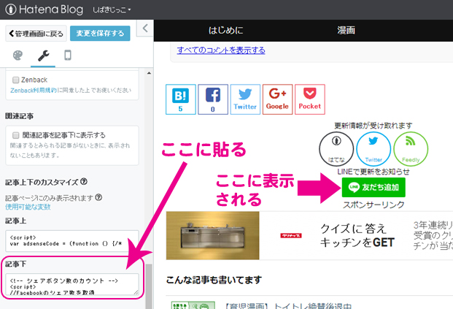Screen dimensions: 453x309
Task: Click help icon beside 記事上下のカスタマイズ
Action: point(84,182)
